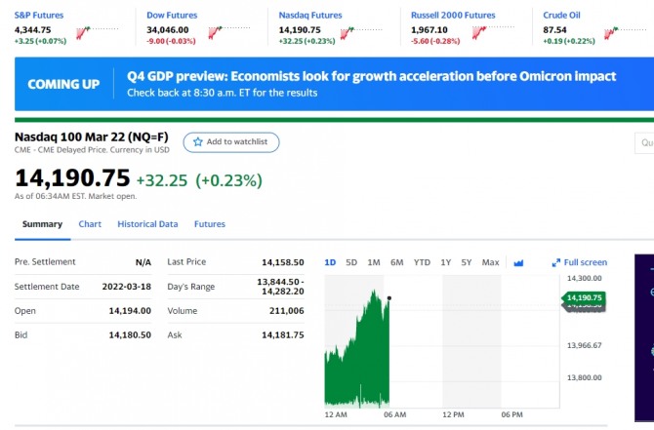
Task: Switch to the Historical Data tab
Action: coord(147,224)
